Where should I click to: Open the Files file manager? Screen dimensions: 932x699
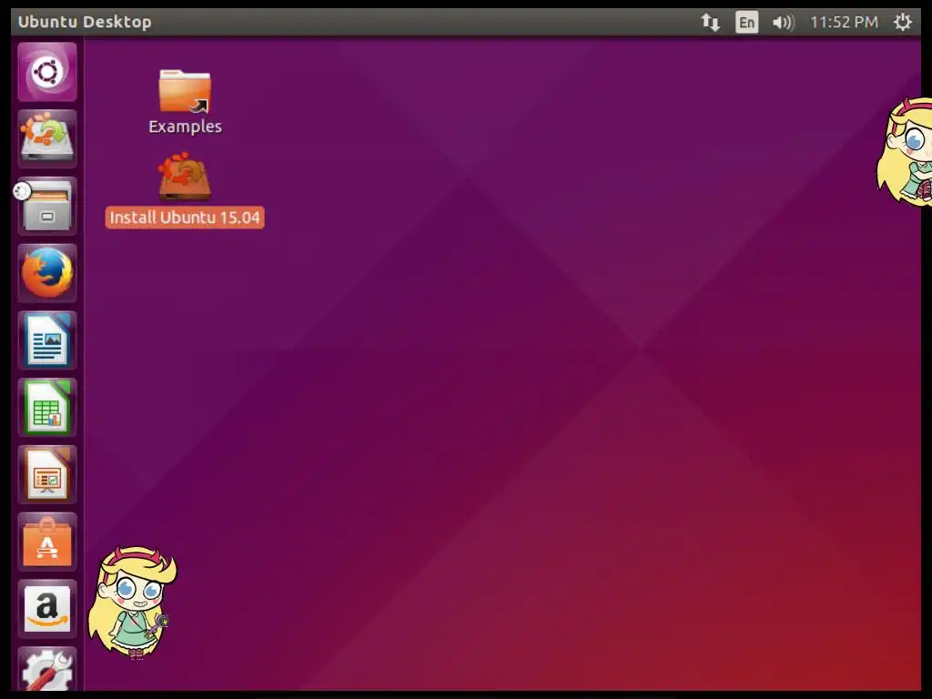coord(47,207)
